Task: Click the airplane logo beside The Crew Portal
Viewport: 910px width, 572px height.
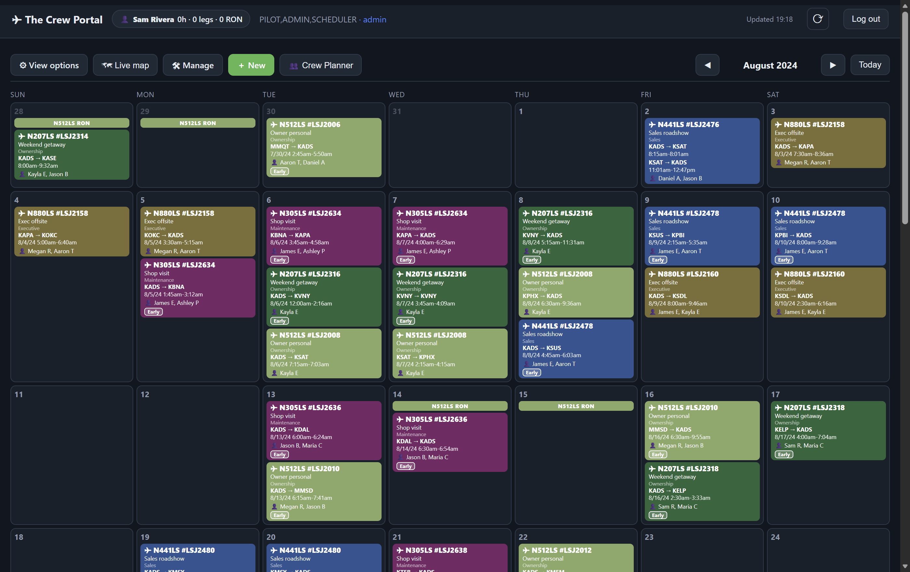Action: tap(17, 19)
